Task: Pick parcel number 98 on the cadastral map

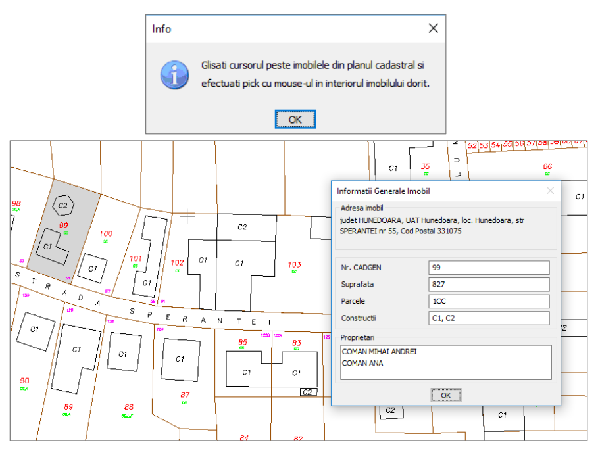Action: pos(16,203)
